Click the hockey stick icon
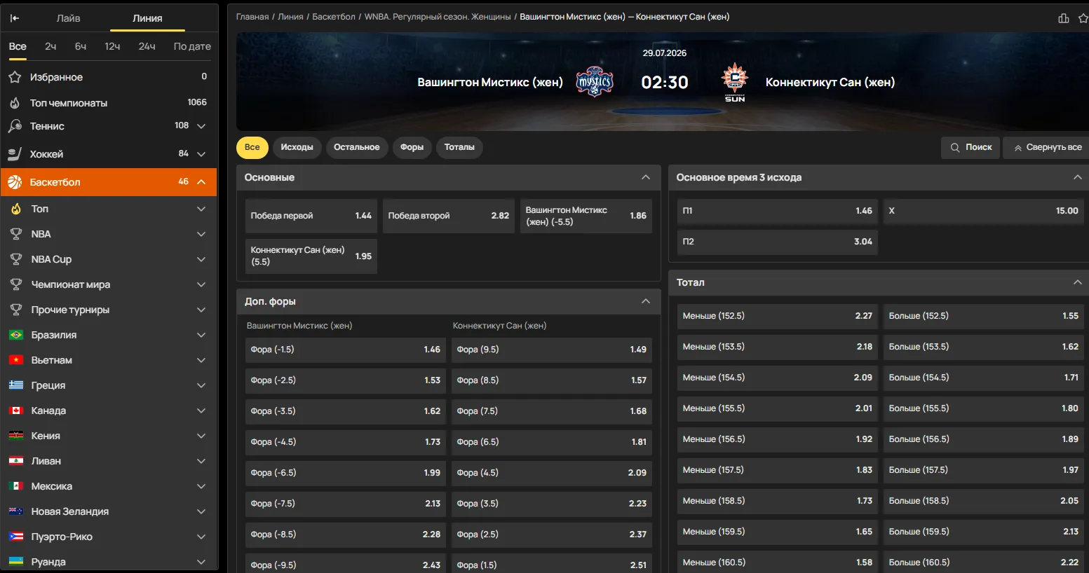This screenshot has height=573, width=1089. coord(15,154)
